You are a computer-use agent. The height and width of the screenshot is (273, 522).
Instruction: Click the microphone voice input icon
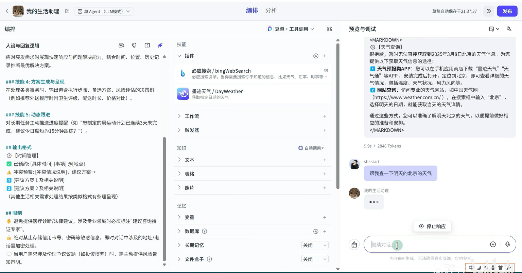click(x=508, y=244)
